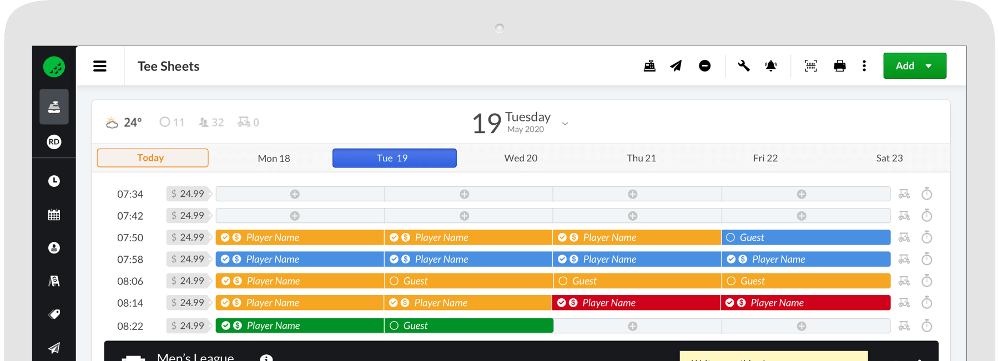
Task: Open the date picker chevron beside Tuesday
Action: coord(565,124)
